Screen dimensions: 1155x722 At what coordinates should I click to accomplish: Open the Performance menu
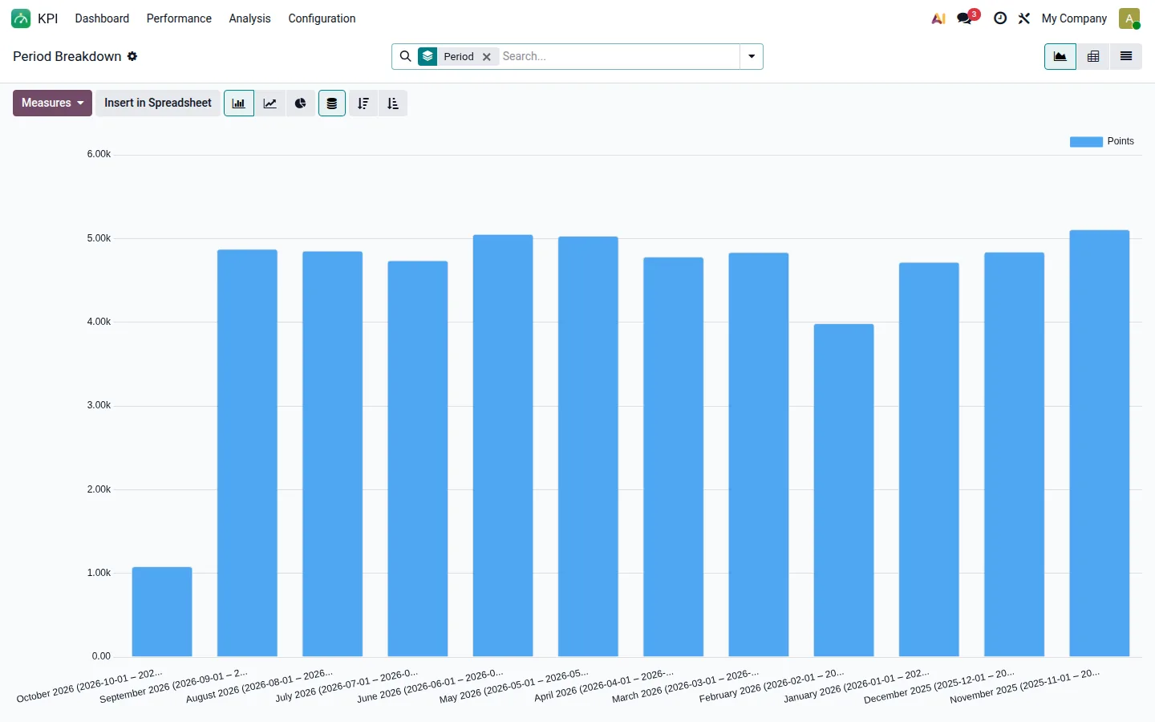179,18
